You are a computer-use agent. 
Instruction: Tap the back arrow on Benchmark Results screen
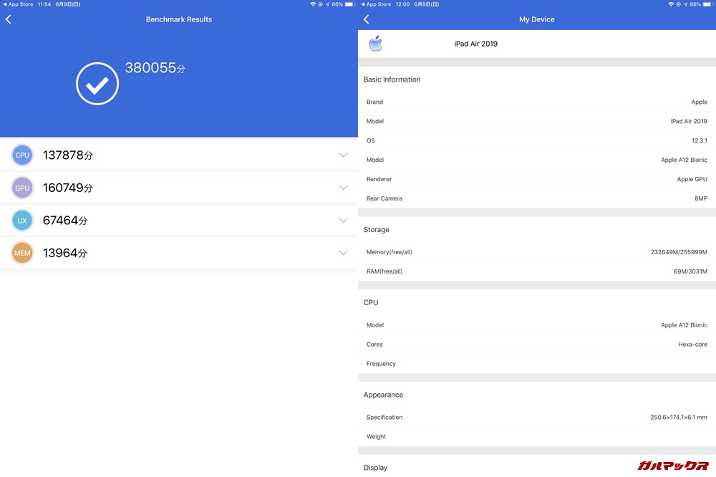click(x=9, y=19)
